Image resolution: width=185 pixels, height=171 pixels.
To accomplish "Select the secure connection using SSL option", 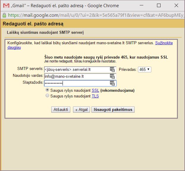I will [47, 90].
